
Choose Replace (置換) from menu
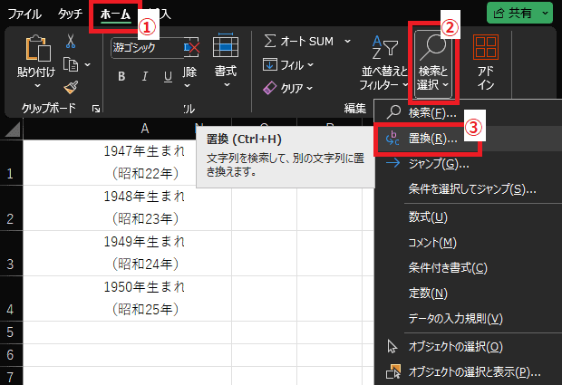coord(432,139)
